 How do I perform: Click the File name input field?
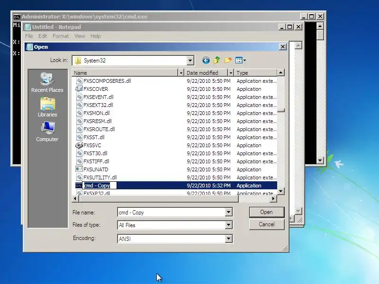171,212
